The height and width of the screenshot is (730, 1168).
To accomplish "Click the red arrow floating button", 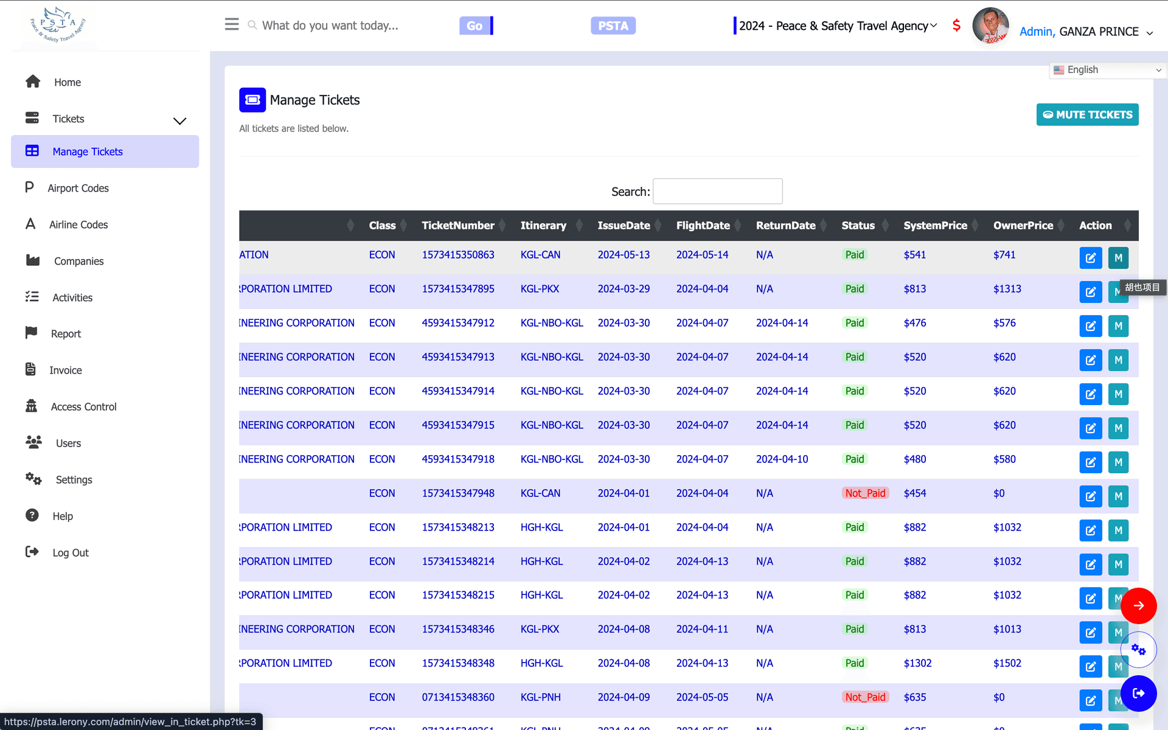I will coord(1138,606).
